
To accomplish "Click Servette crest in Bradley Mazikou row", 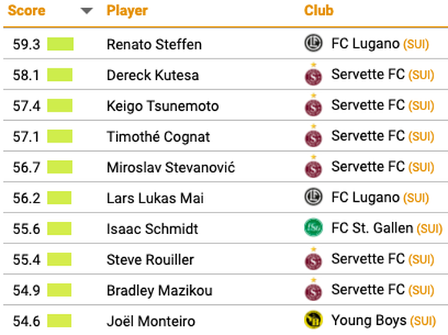I will (313, 290).
